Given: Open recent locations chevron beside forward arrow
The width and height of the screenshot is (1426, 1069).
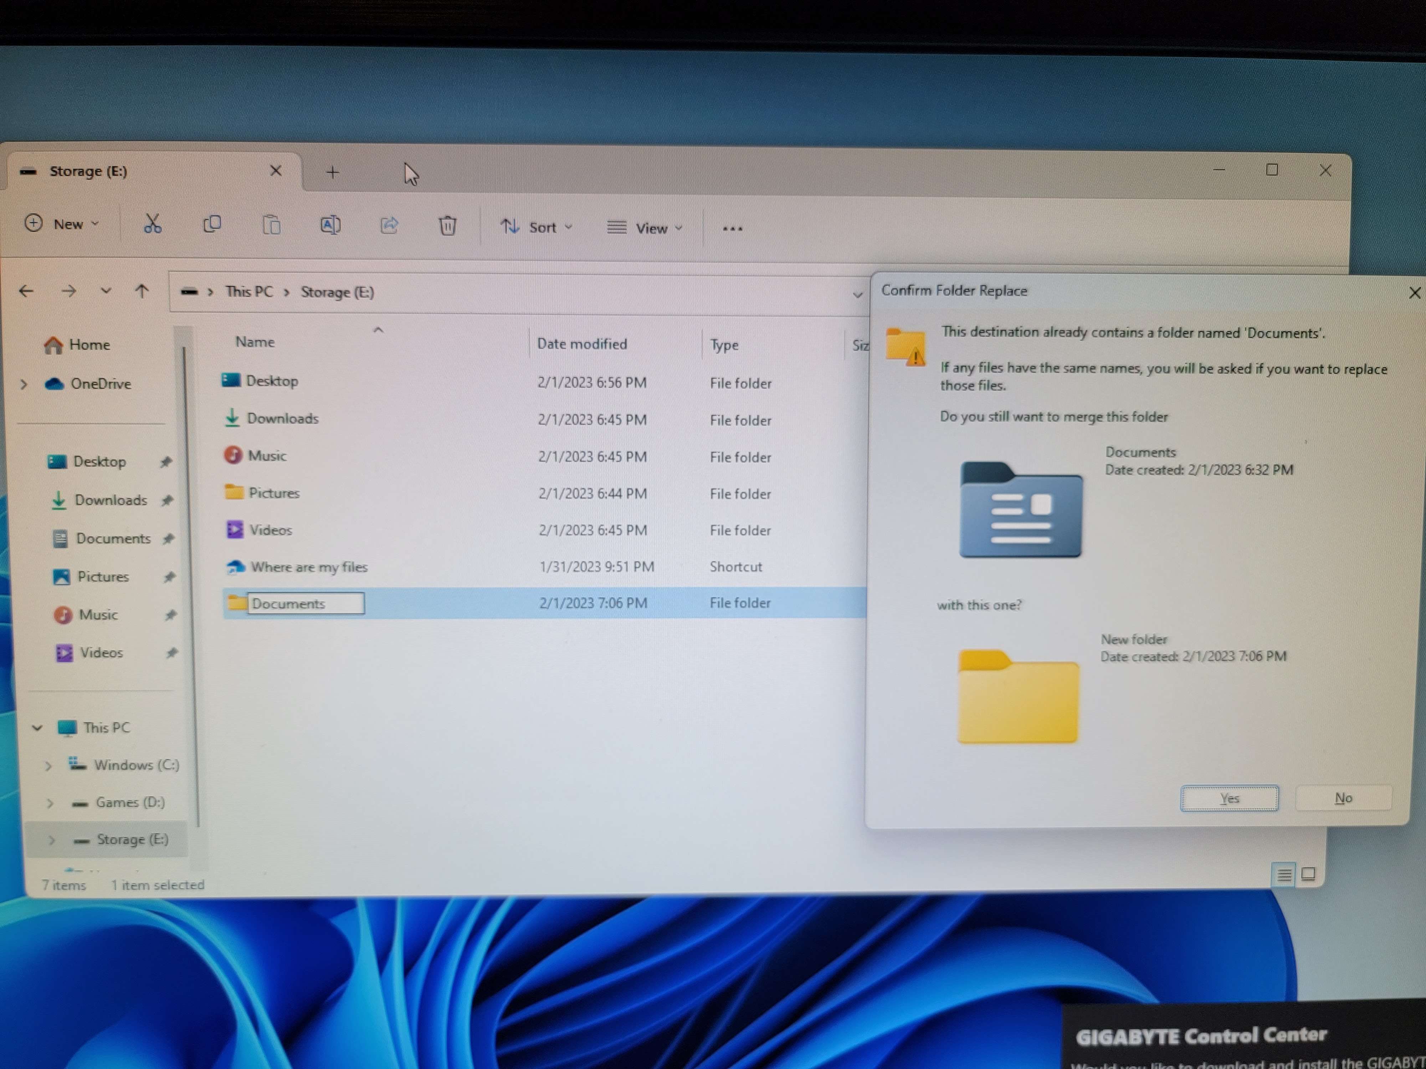Looking at the screenshot, I should (106, 291).
